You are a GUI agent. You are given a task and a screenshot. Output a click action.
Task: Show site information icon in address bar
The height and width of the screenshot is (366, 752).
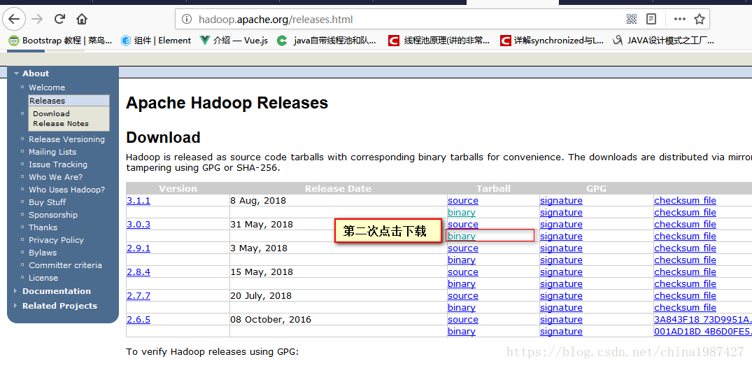(186, 20)
